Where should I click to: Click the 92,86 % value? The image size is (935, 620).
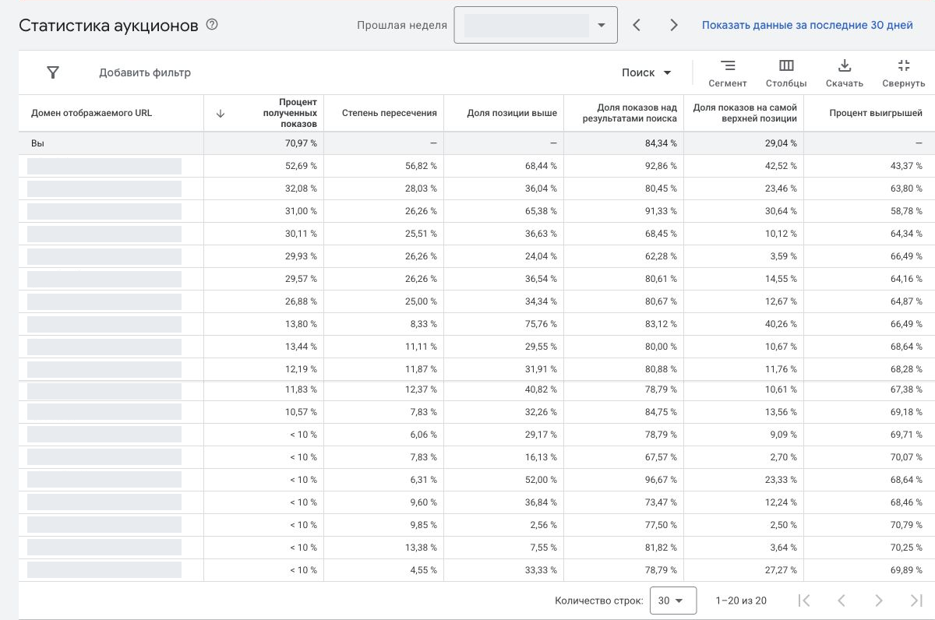(x=662, y=166)
